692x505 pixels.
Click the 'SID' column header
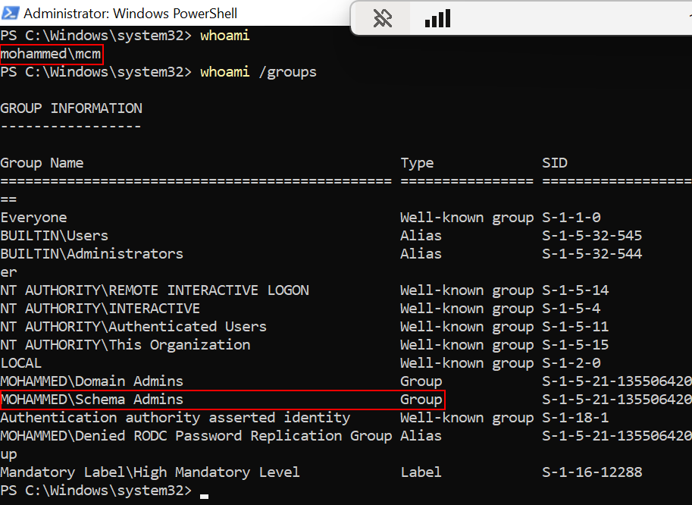pos(554,163)
